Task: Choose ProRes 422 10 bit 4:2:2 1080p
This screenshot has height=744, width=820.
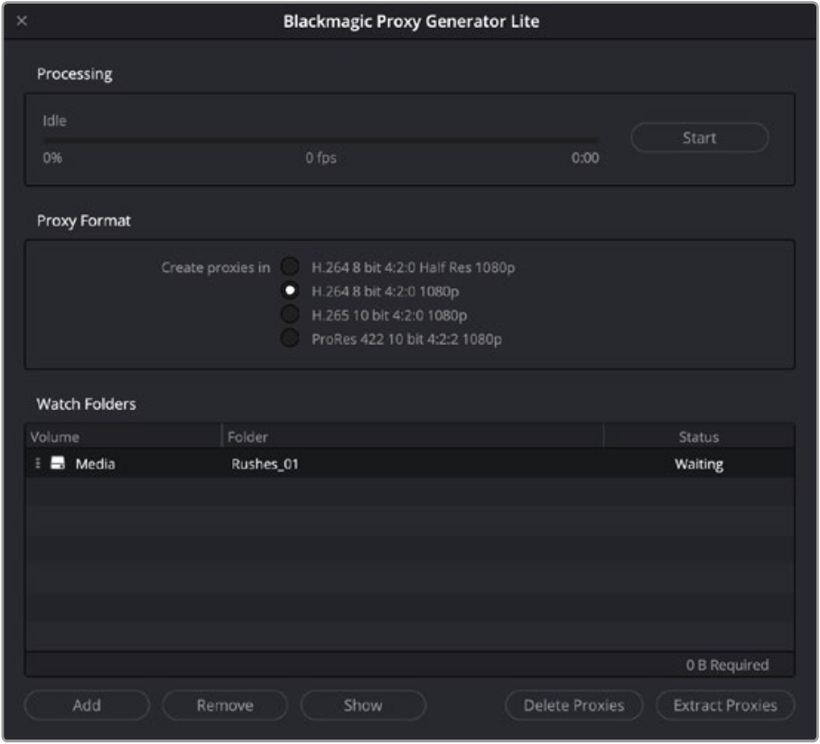Action: (x=290, y=339)
